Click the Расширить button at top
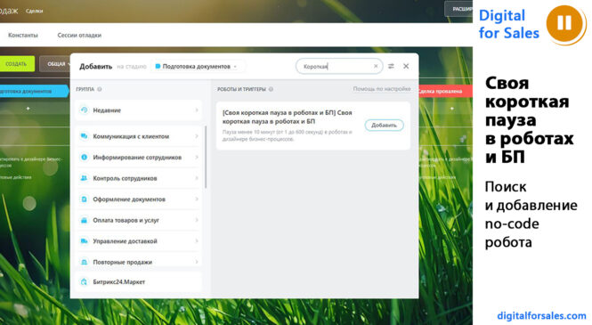Screen dimensions: 592x325 458,9
